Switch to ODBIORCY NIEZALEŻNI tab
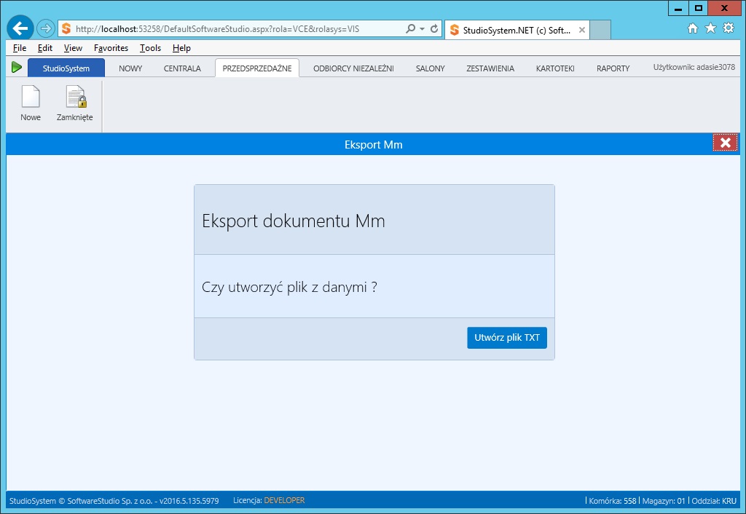 tap(353, 68)
